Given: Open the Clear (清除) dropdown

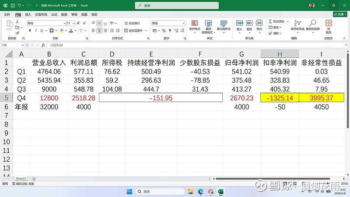Looking at the screenshot, I should pos(275,33).
